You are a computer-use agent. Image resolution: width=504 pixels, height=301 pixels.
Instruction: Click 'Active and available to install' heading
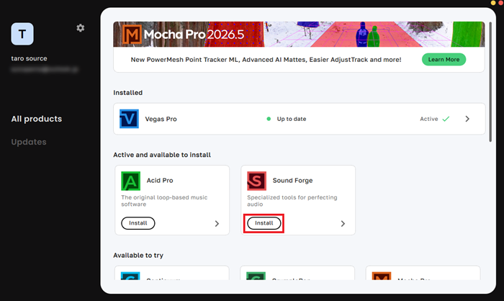tap(162, 155)
